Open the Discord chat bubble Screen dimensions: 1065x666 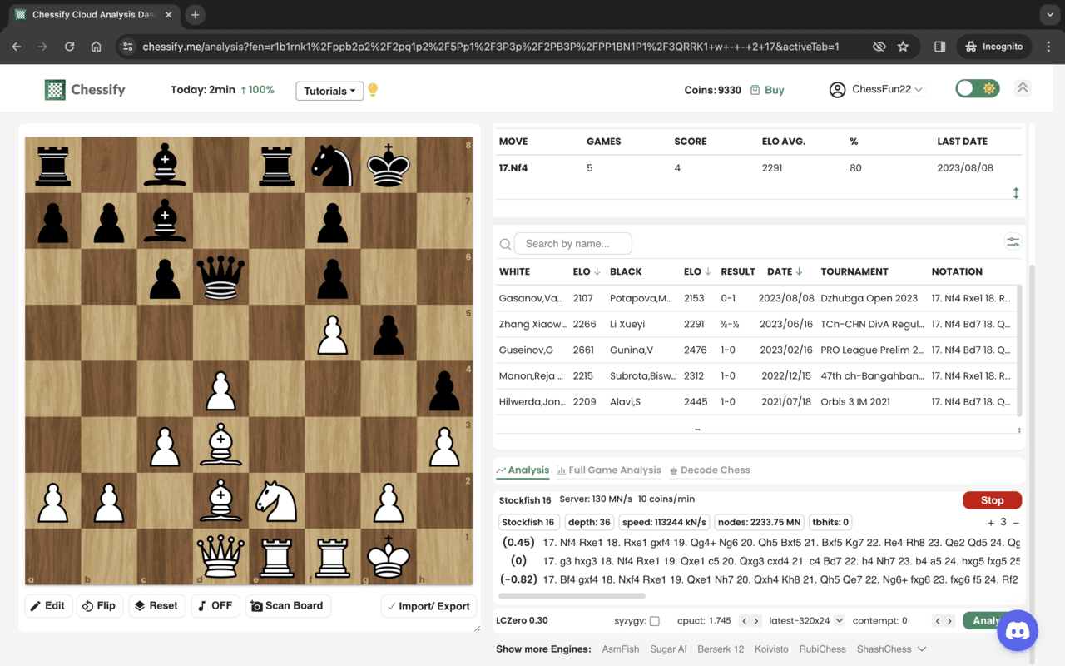[1017, 630]
